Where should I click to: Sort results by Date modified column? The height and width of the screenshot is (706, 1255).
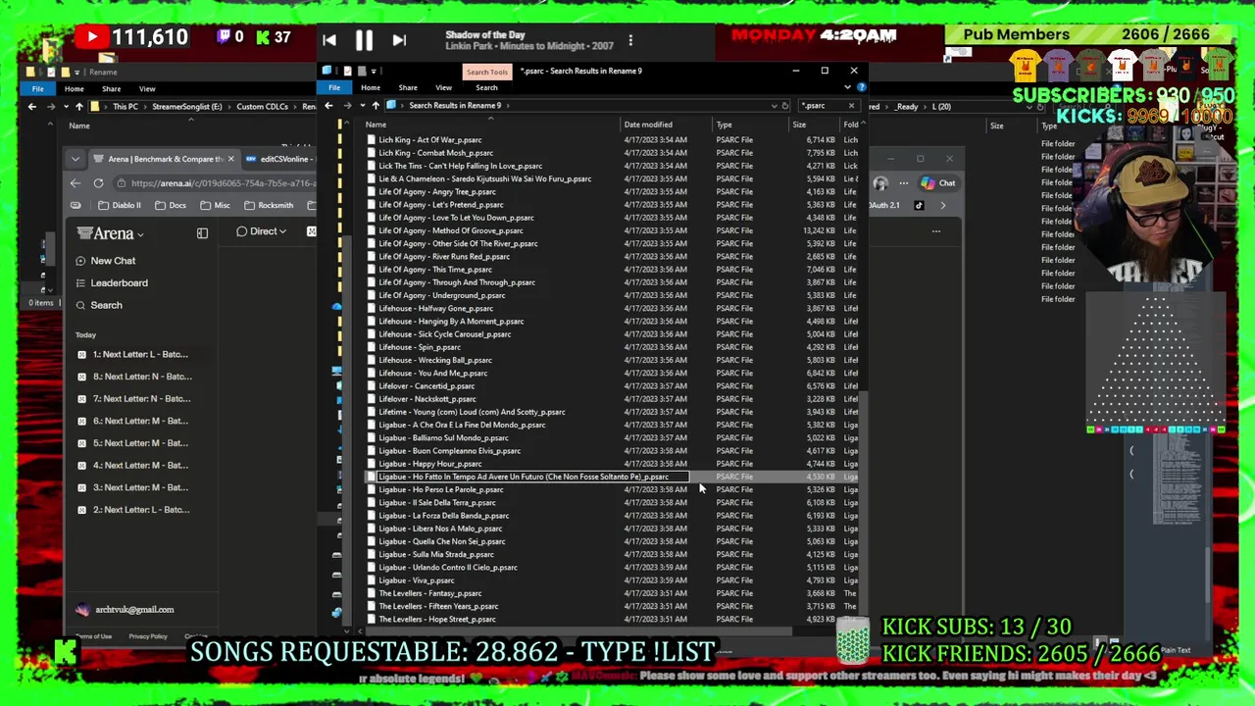click(648, 125)
